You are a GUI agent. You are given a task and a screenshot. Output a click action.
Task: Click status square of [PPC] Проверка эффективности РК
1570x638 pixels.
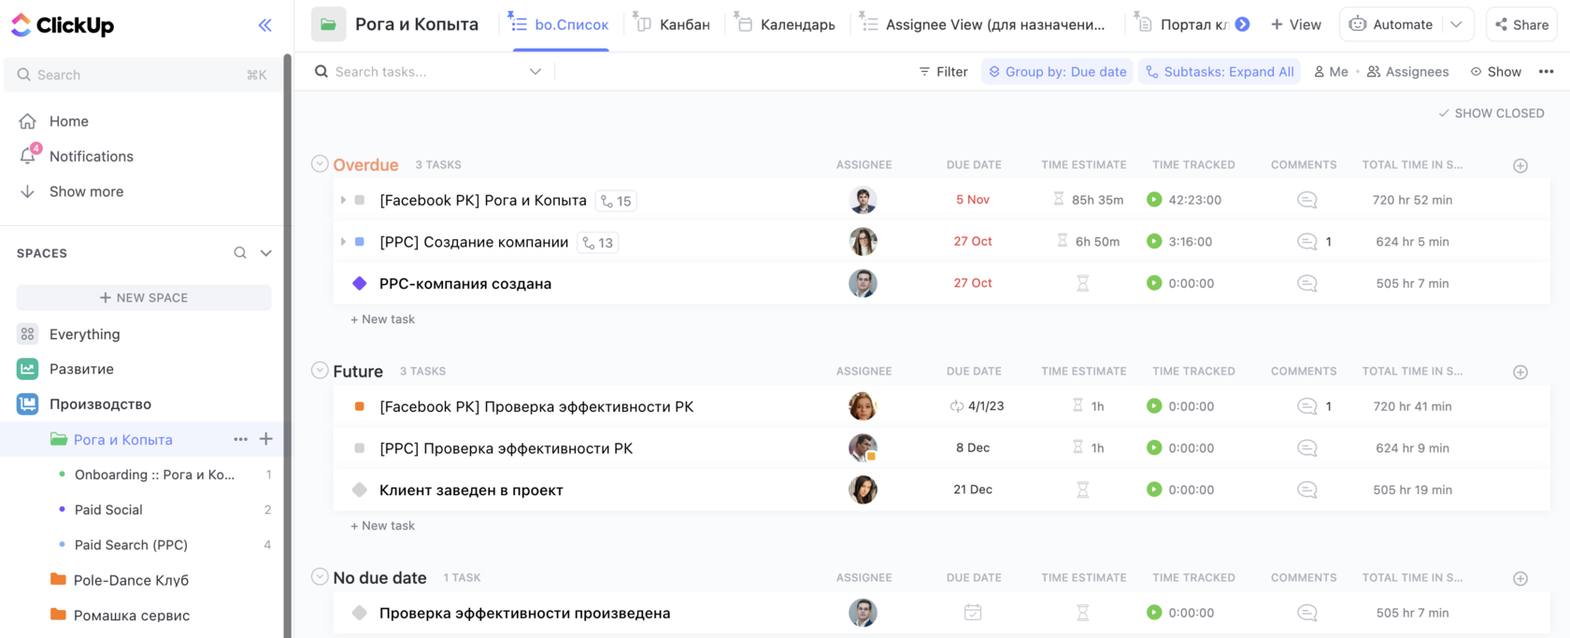360,448
